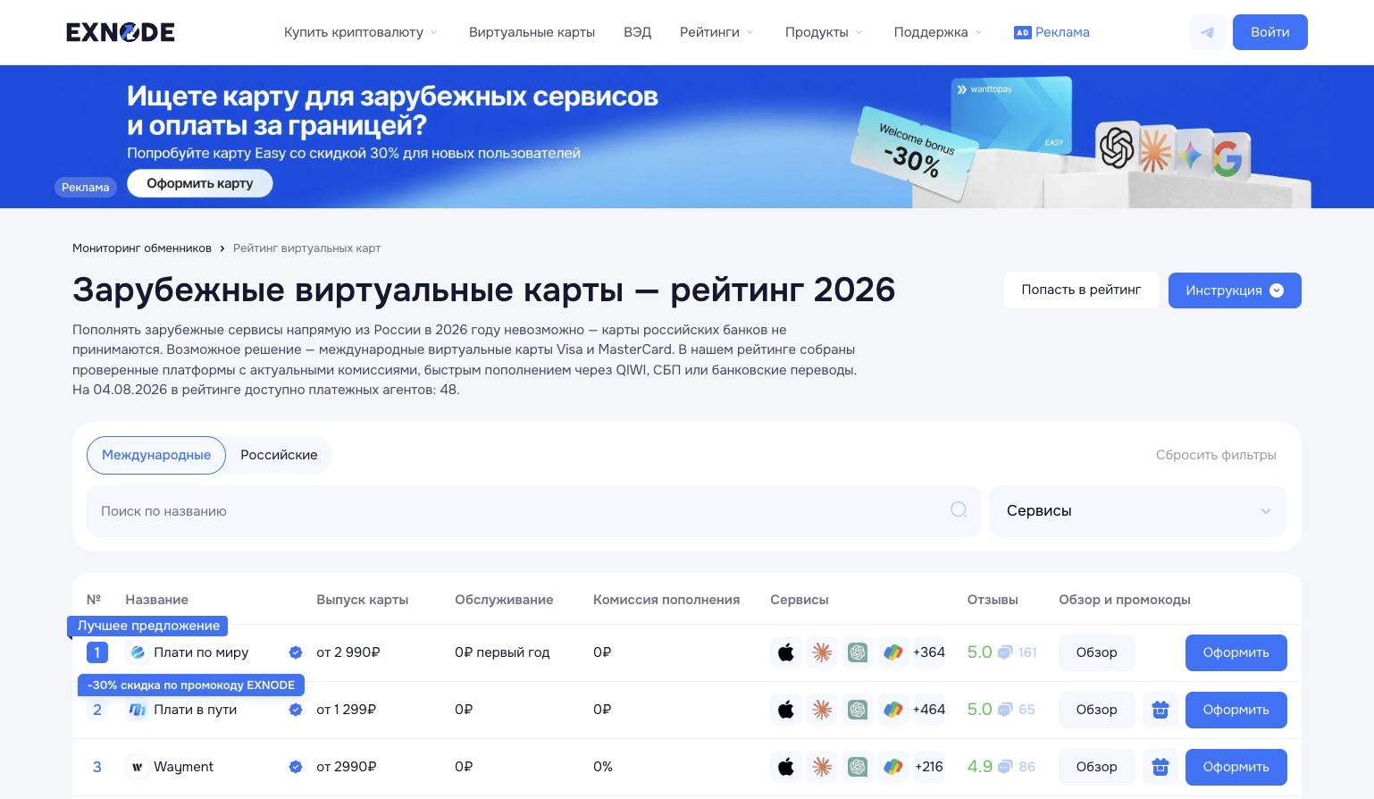
Task: Open the Telegram icon button in header
Action: 1208,32
